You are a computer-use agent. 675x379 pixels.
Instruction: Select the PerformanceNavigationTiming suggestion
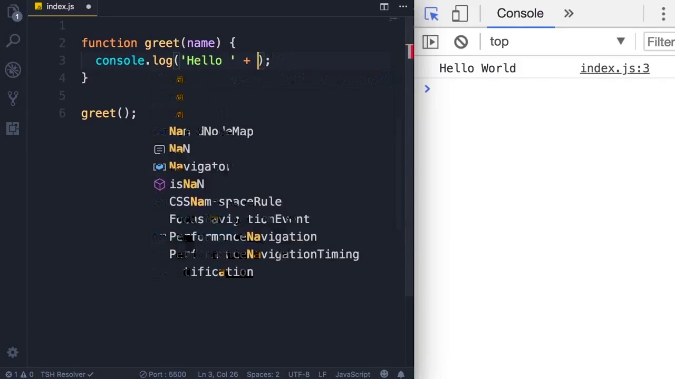(264, 254)
